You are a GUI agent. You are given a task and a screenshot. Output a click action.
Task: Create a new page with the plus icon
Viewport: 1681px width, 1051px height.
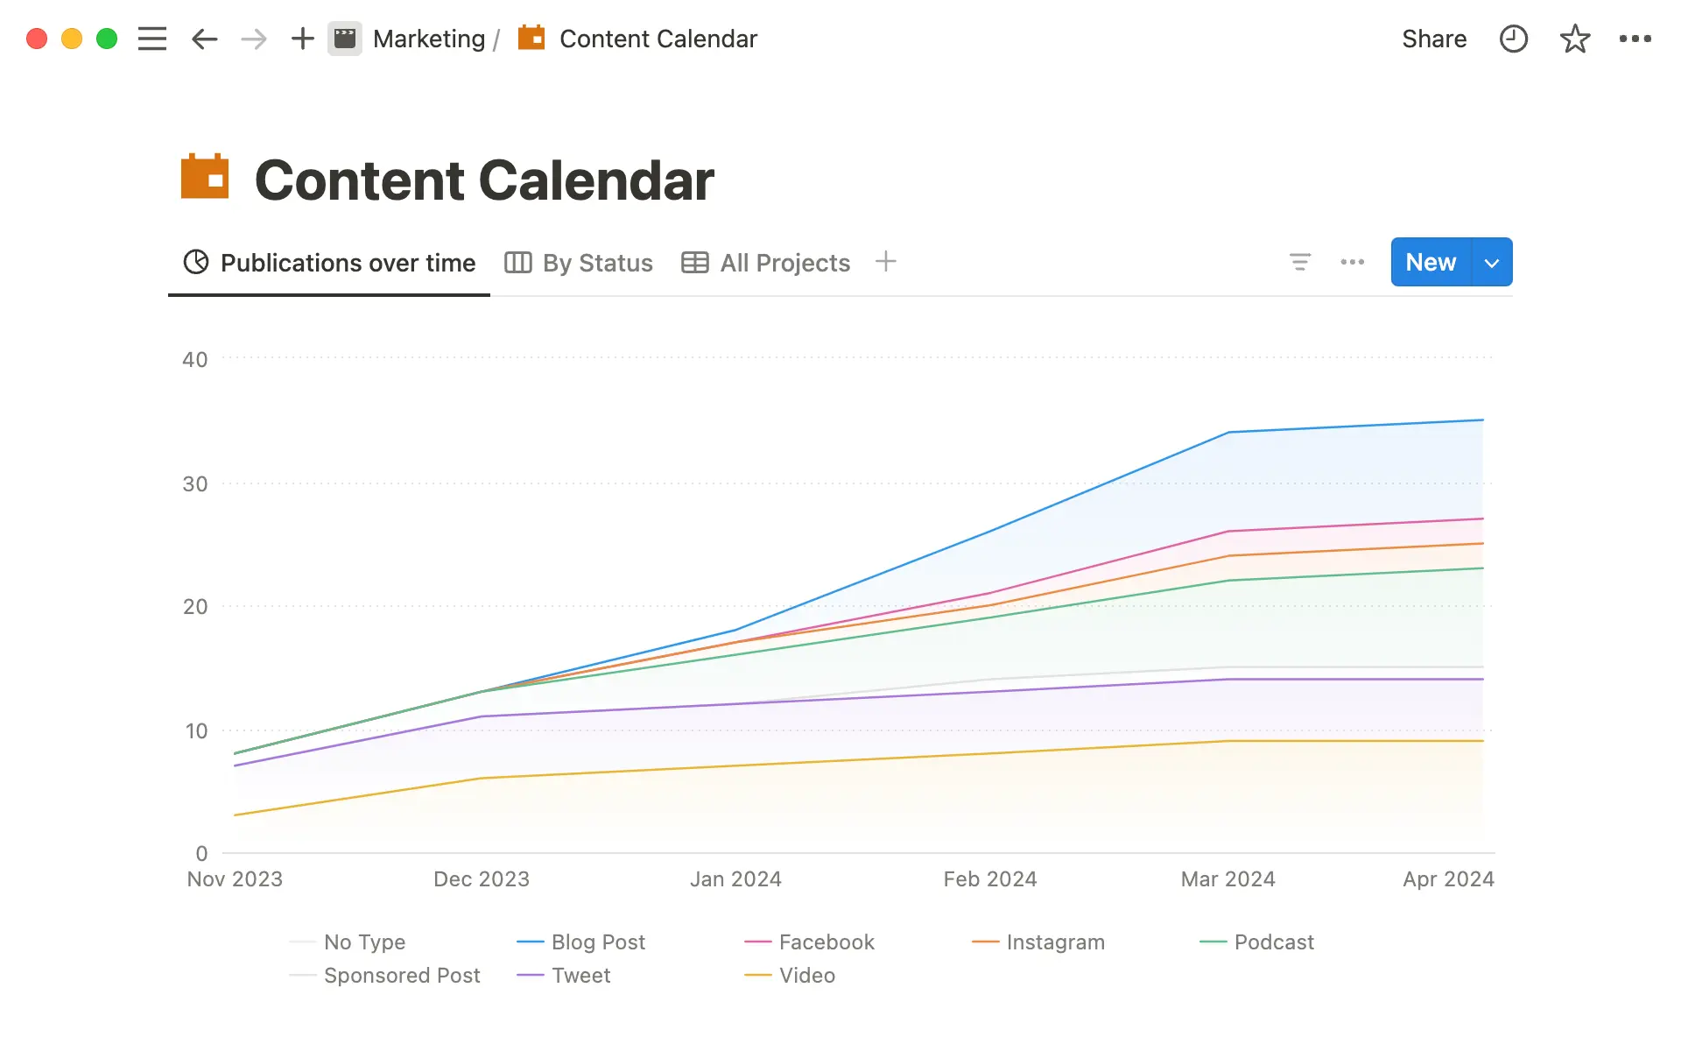[x=302, y=39]
